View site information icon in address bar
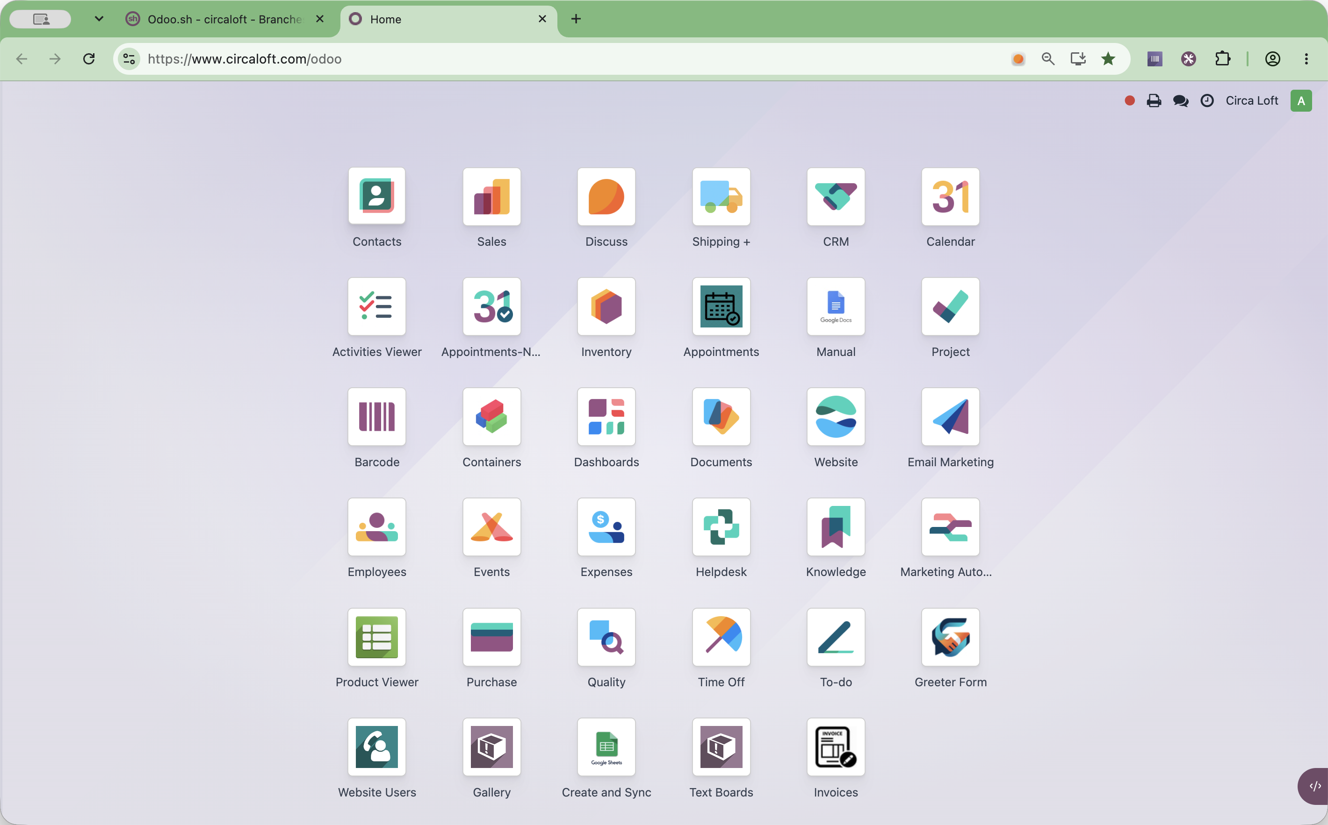 pos(129,58)
